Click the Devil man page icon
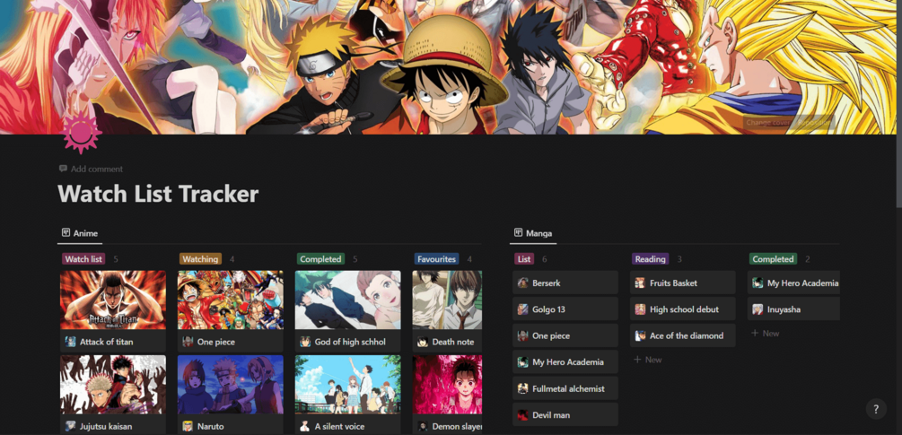 (x=523, y=415)
